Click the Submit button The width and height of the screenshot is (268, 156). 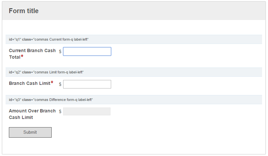[30, 132]
